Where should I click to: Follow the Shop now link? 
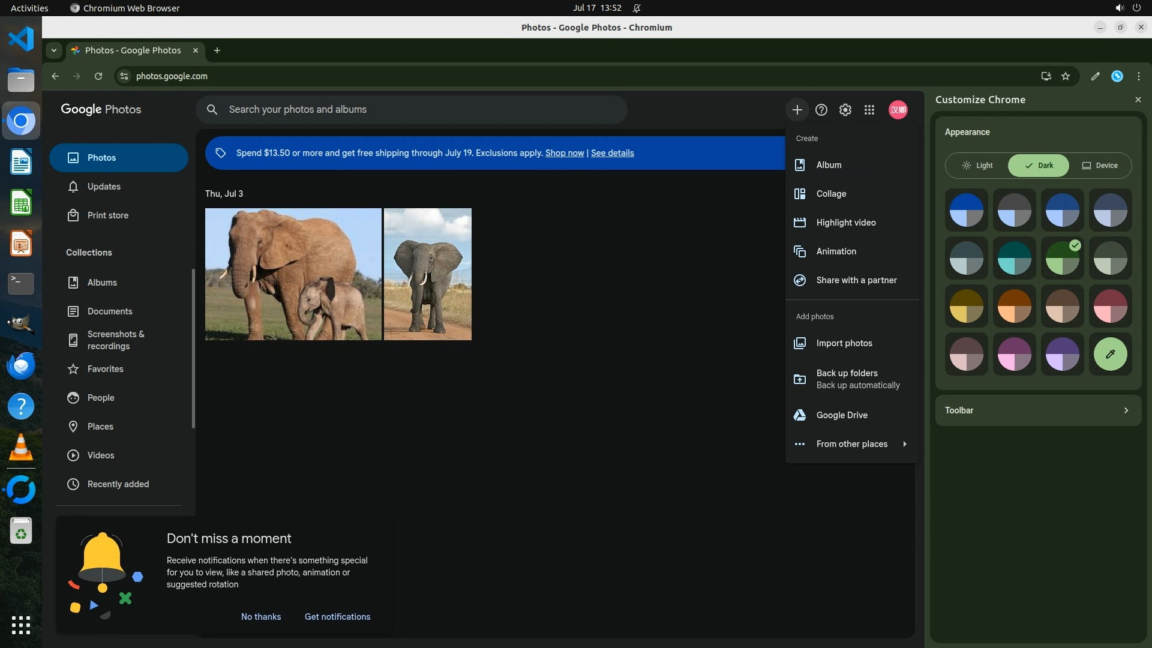(564, 153)
